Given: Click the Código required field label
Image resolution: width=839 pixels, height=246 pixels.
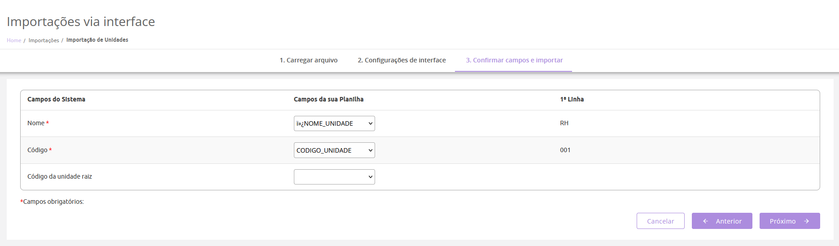Looking at the screenshot, I should (x=37, y=150).
